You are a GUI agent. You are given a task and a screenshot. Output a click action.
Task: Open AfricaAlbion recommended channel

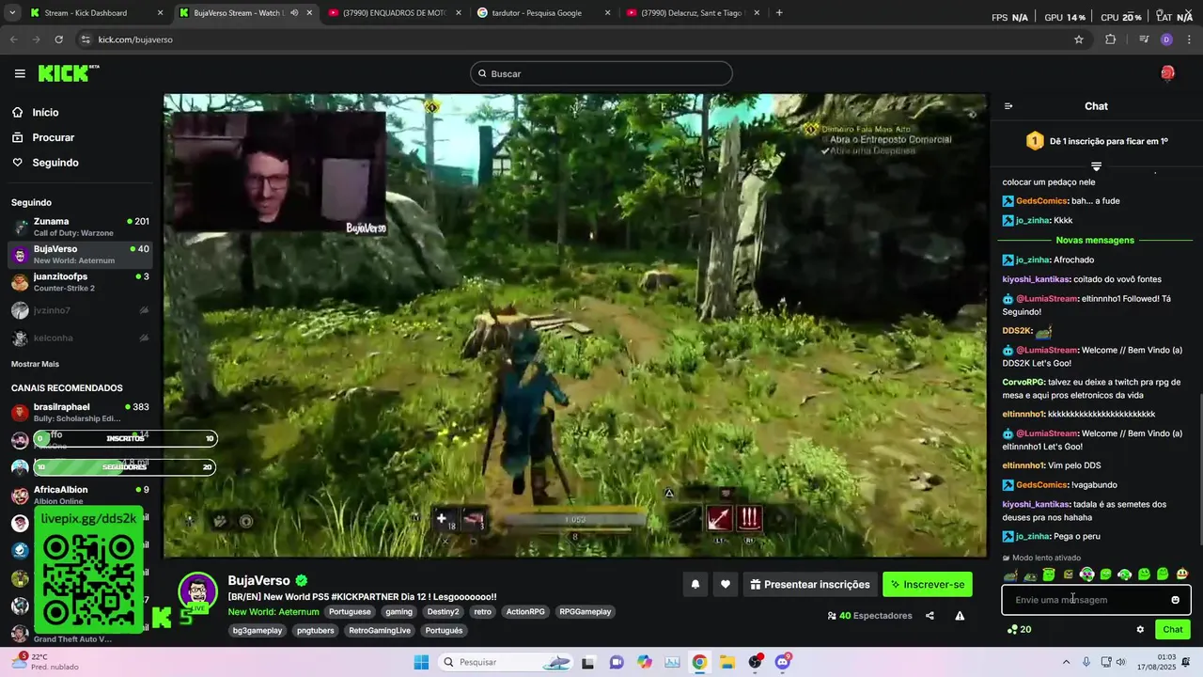81,496
